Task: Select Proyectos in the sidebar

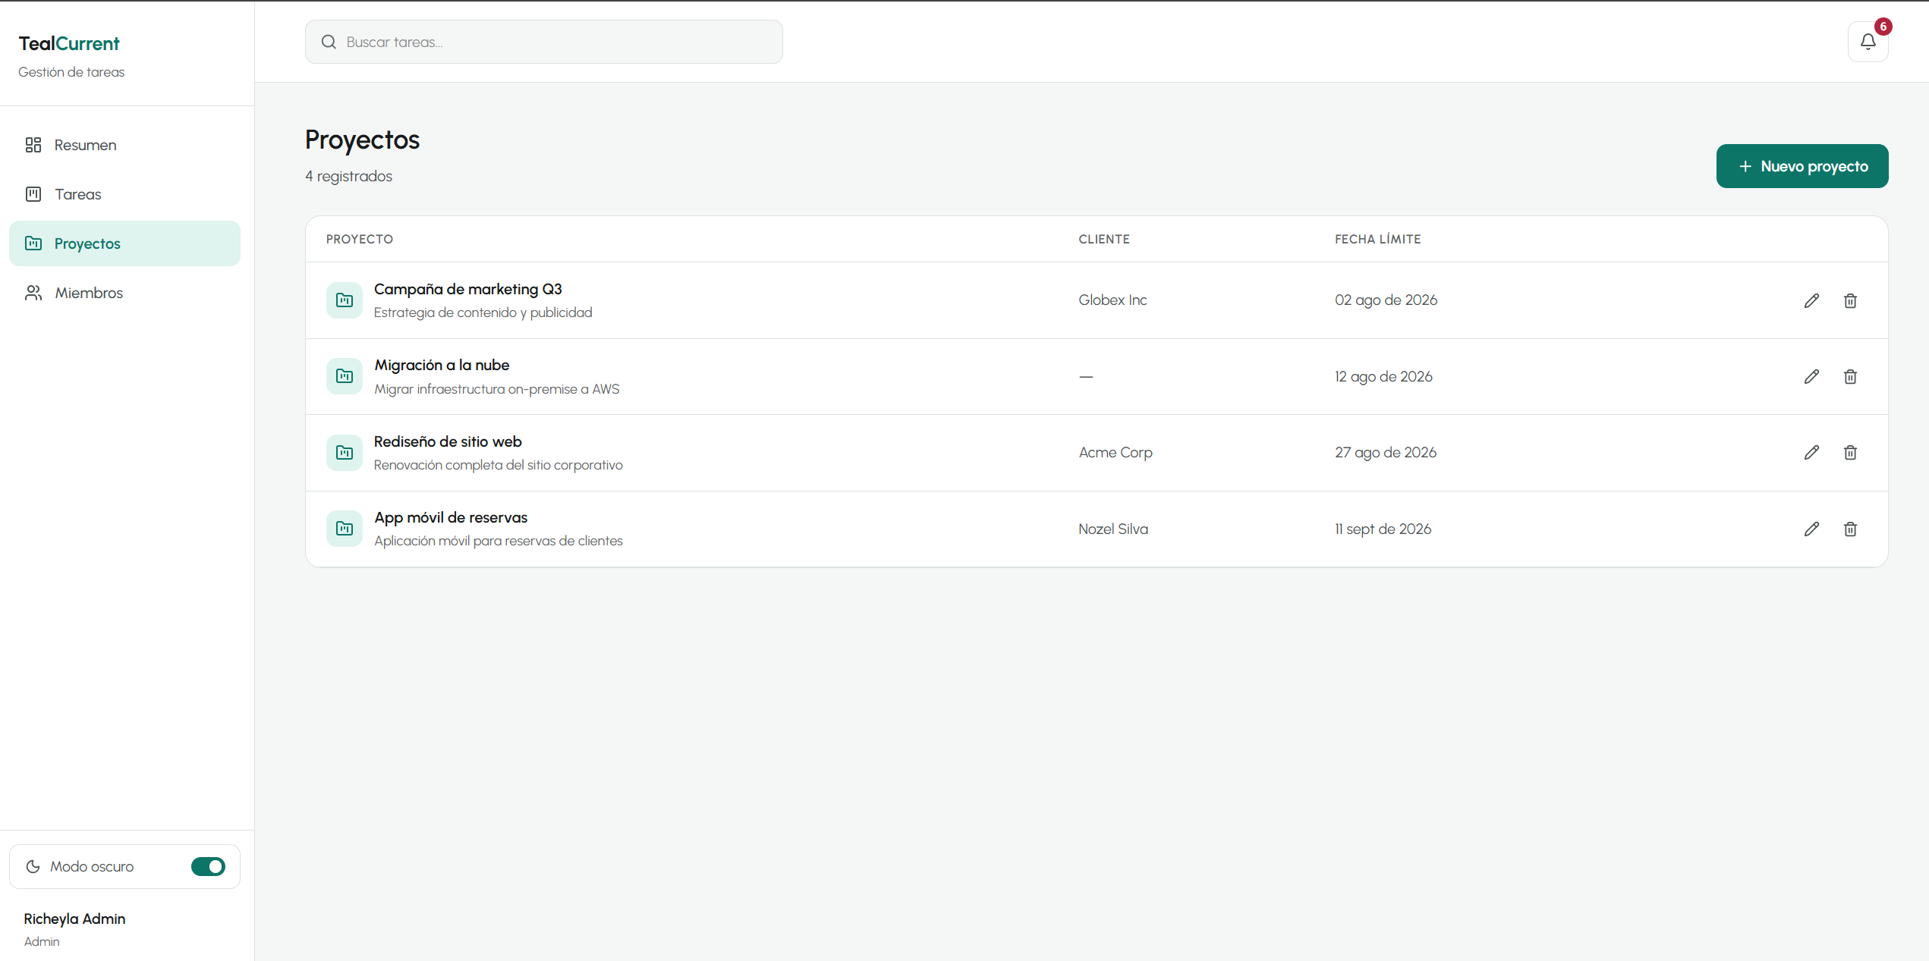Action: click(x=124, y=243)
